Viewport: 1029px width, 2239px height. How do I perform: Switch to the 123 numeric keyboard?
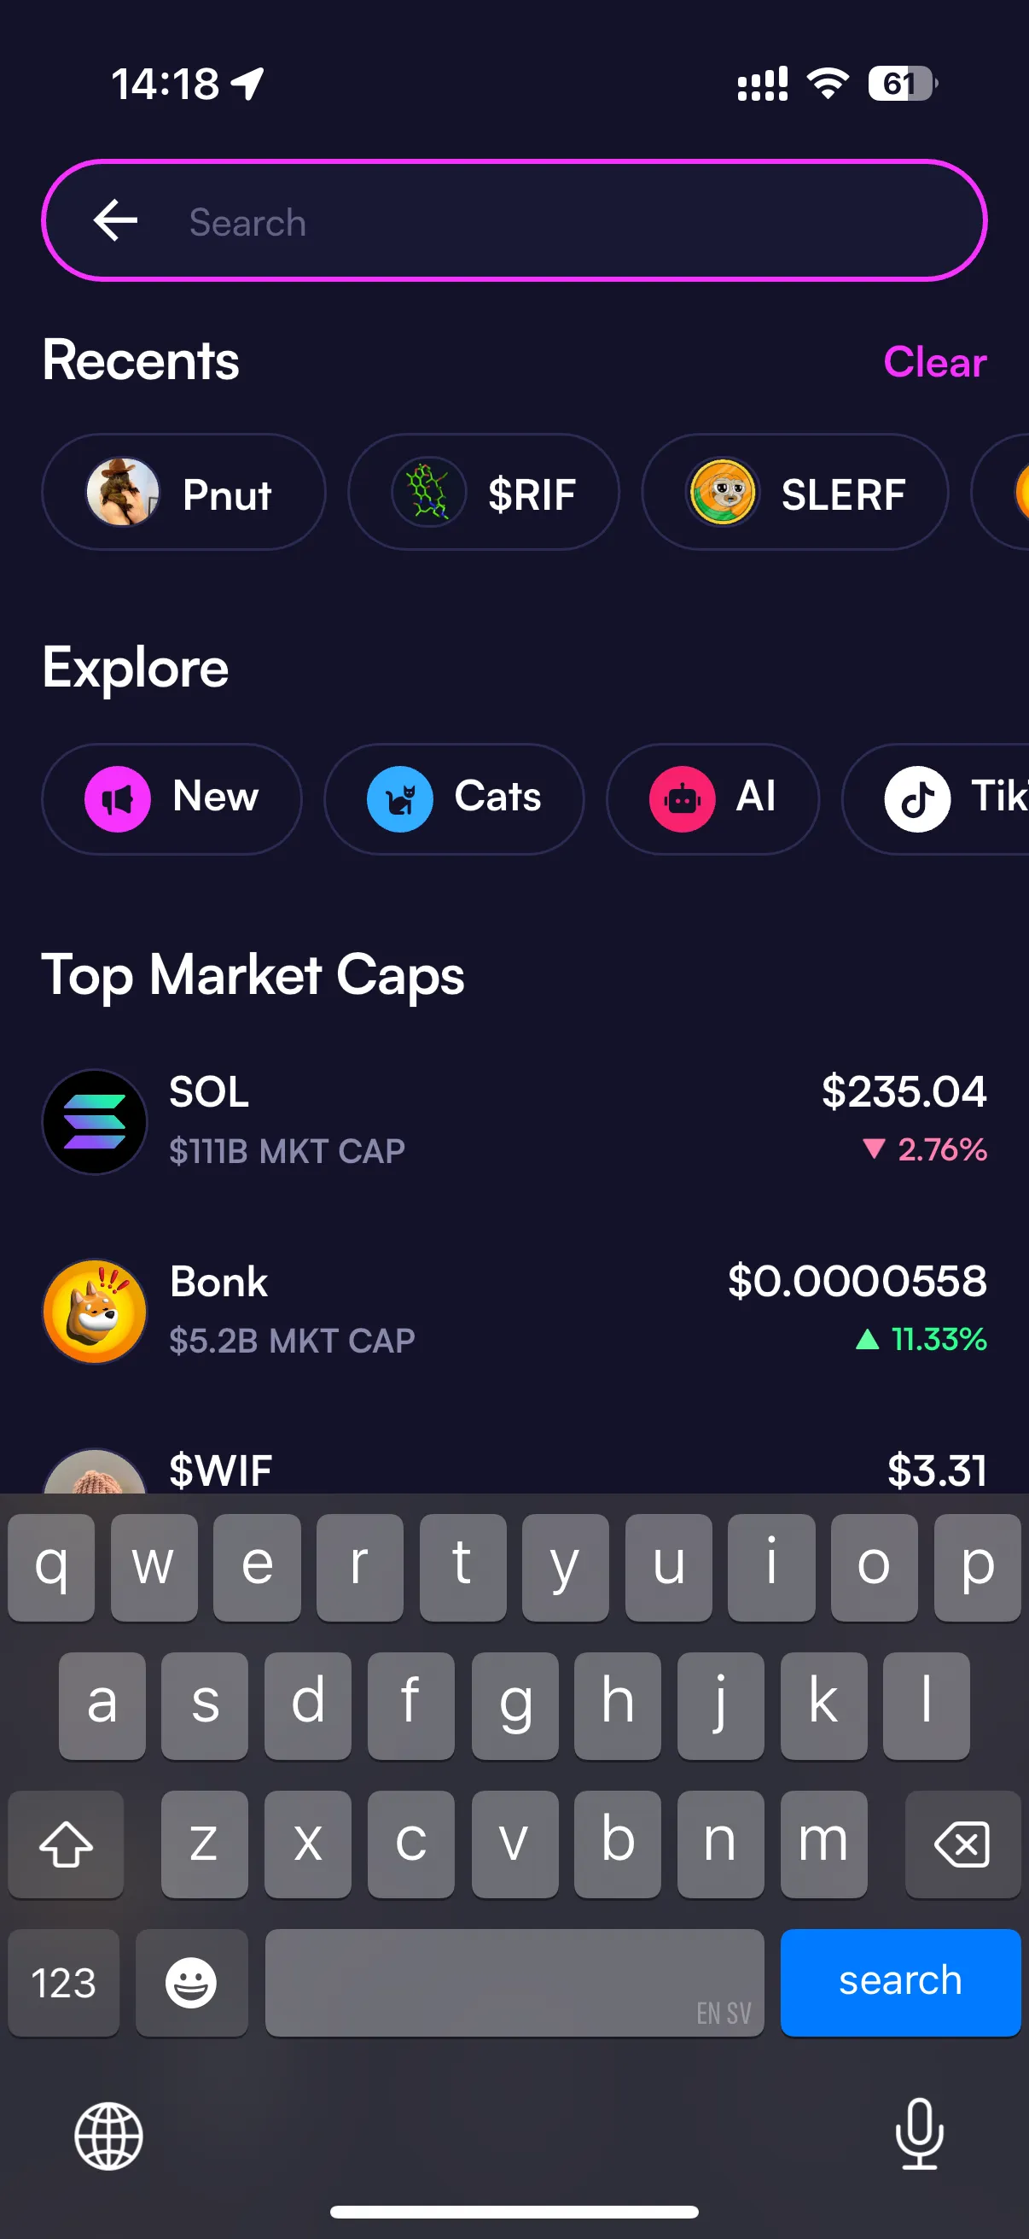tap(63, 1982)
